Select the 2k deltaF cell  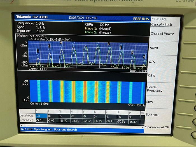click(x=65, y=116)
